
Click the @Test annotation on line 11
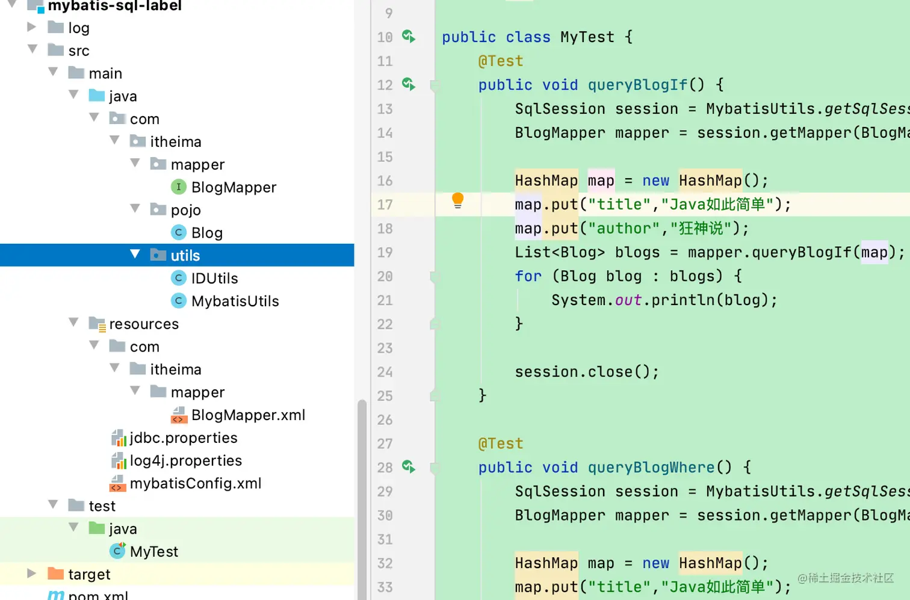click(x=501, y=61)
